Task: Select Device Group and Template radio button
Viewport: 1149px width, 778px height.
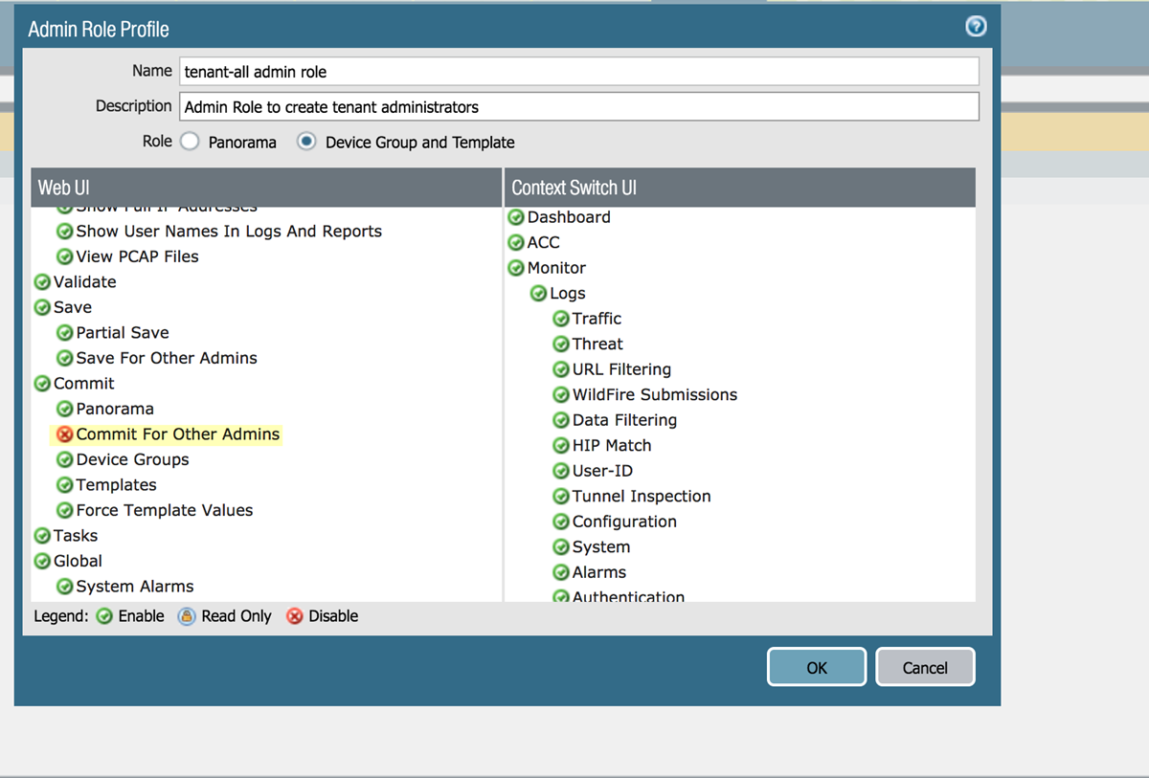Action: point(306,142)
